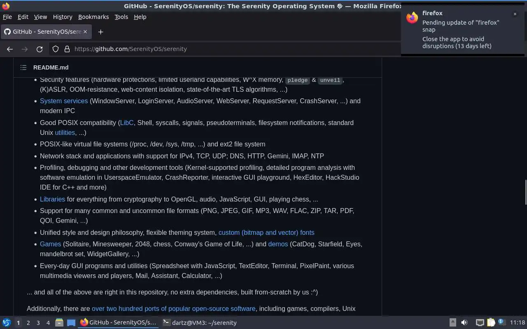Viewport: 527px width, 329px height.
Task: Follow the Libraries link
Action: click(x=52, y=199)
